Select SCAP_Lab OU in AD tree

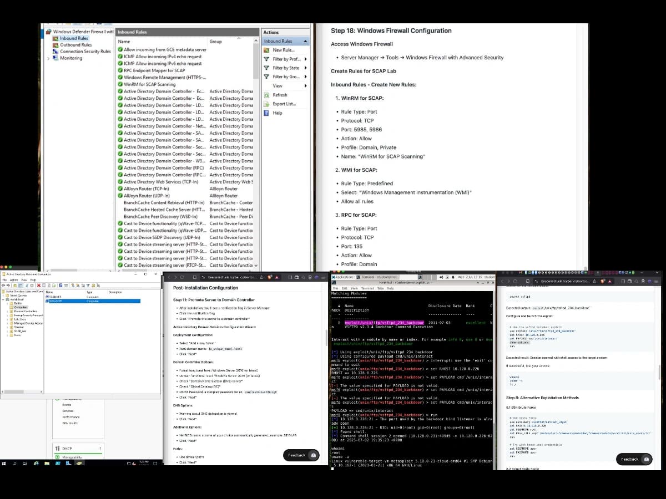19,330
